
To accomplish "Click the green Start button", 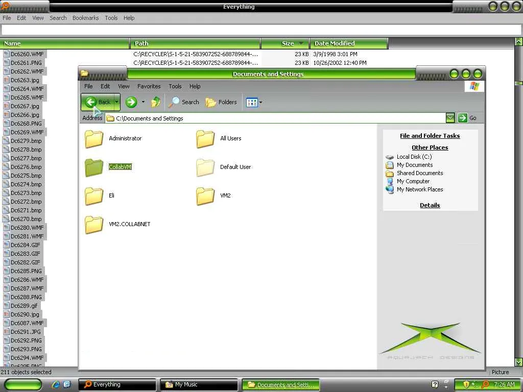I will coord(23,384).
